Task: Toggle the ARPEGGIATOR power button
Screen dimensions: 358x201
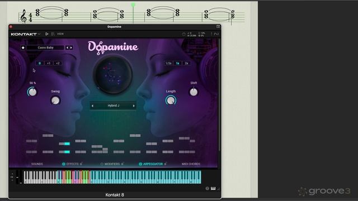Action: coord(140,164)
